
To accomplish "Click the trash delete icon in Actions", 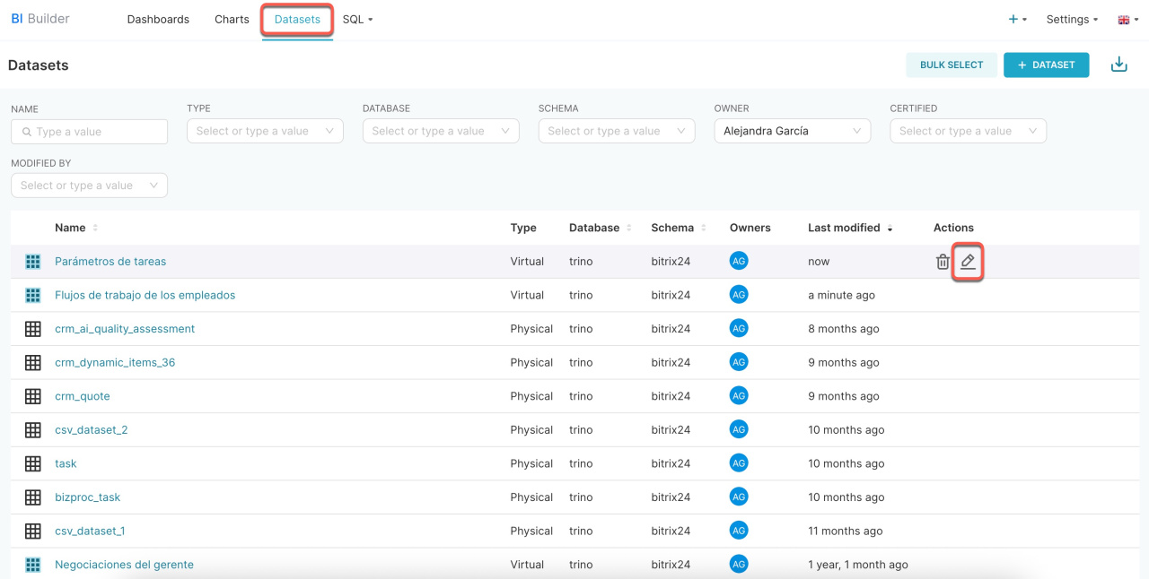I will pos(943,262).
